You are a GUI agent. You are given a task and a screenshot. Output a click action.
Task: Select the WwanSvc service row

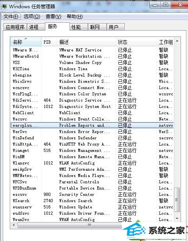92,220
